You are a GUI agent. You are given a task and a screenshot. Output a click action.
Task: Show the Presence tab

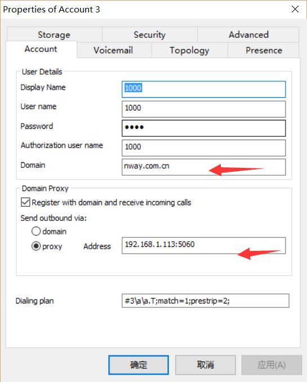(x=264, y=50)
